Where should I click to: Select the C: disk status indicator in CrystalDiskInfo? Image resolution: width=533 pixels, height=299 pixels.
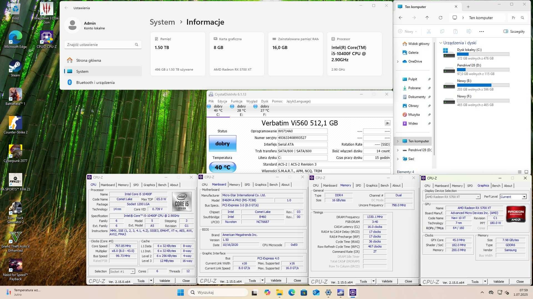click(218, 110)
